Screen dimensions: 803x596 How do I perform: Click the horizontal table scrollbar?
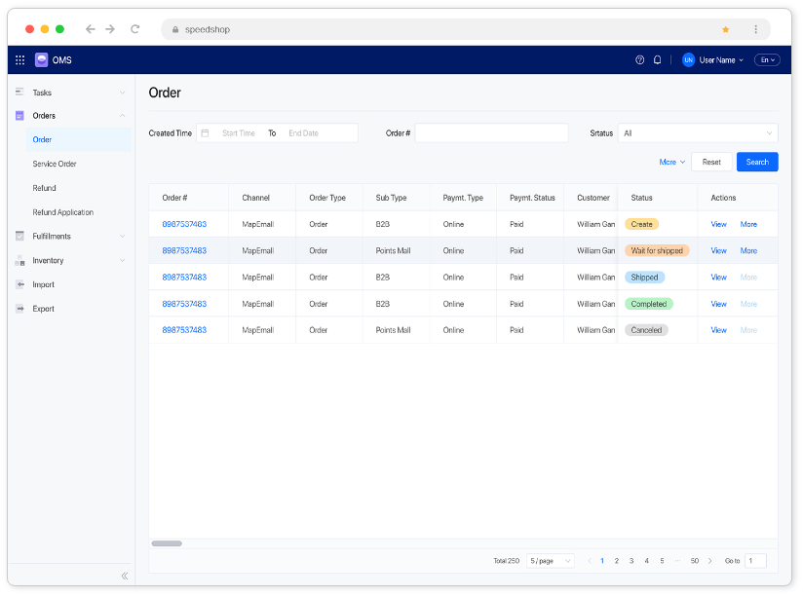click(167, 543)
